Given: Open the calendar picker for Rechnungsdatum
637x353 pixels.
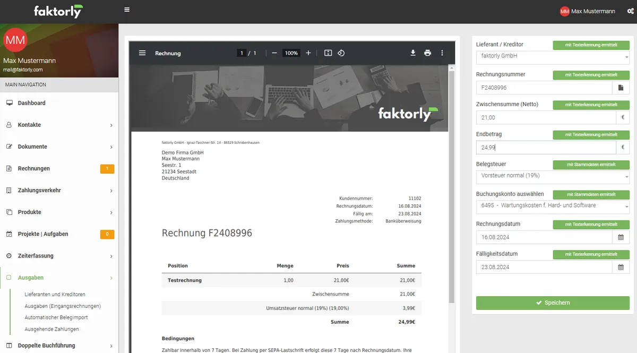Looking at the screenshot, I should coord(621,237).
